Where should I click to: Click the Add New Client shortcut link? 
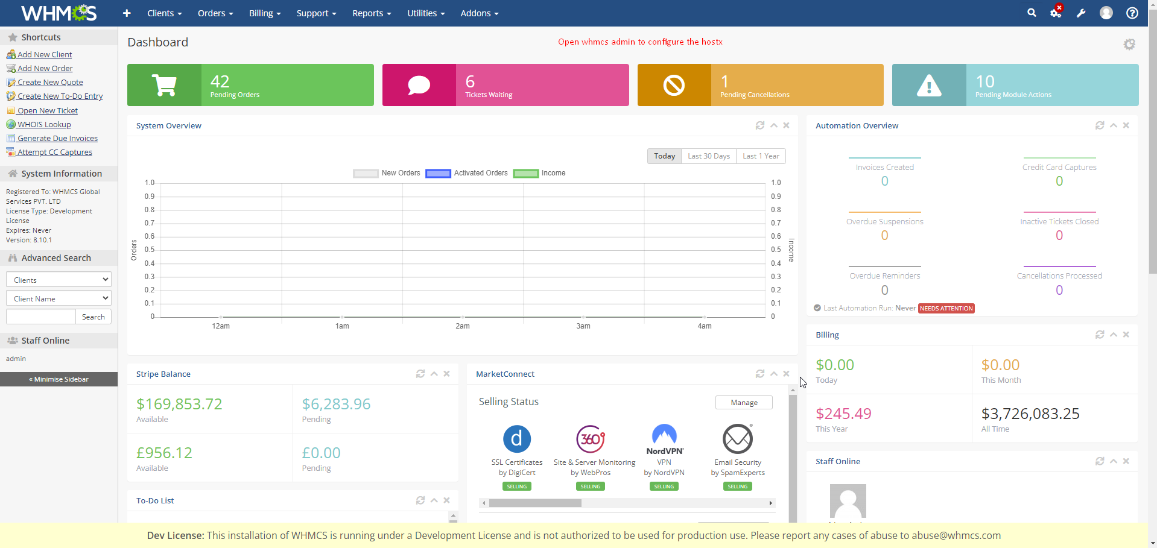pos(45,54)
